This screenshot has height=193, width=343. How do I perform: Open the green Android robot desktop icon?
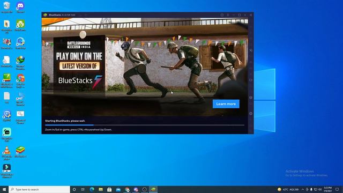coord(20,25)
